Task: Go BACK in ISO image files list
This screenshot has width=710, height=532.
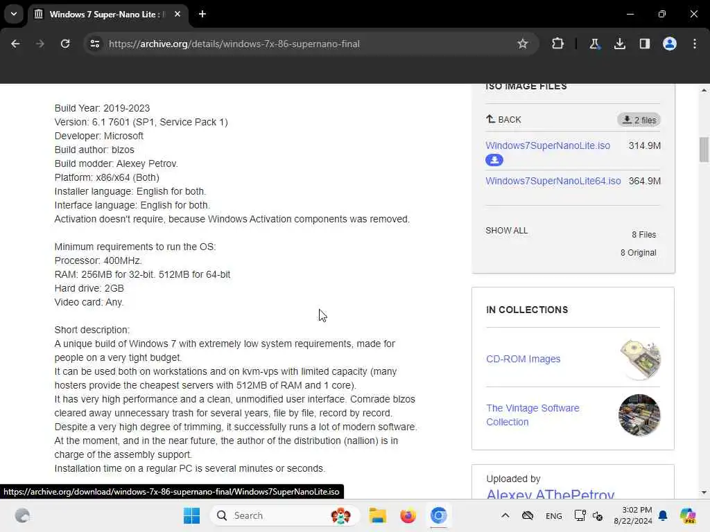Action: pos(503,119)
